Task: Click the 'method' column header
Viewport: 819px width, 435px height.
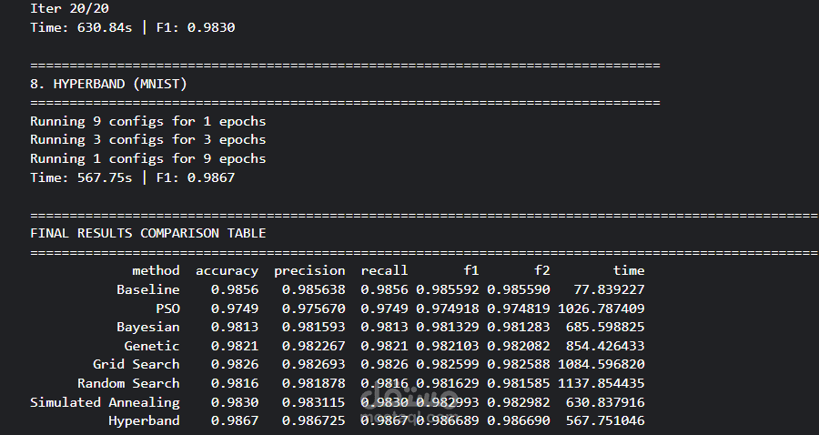Action: (156, 270)
